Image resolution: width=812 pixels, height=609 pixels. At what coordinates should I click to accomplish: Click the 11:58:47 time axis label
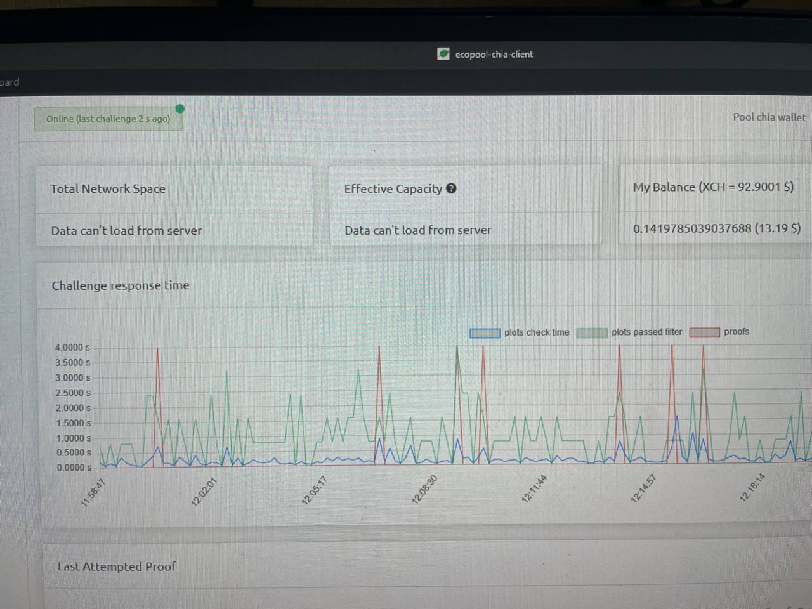[x=93, y=492]
